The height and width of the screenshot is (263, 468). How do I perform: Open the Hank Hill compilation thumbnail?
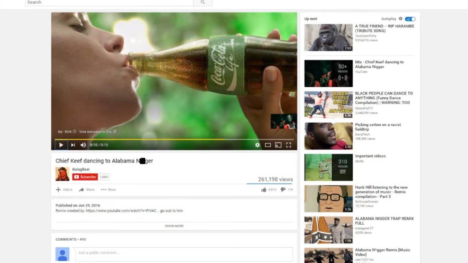click(329, 199)
